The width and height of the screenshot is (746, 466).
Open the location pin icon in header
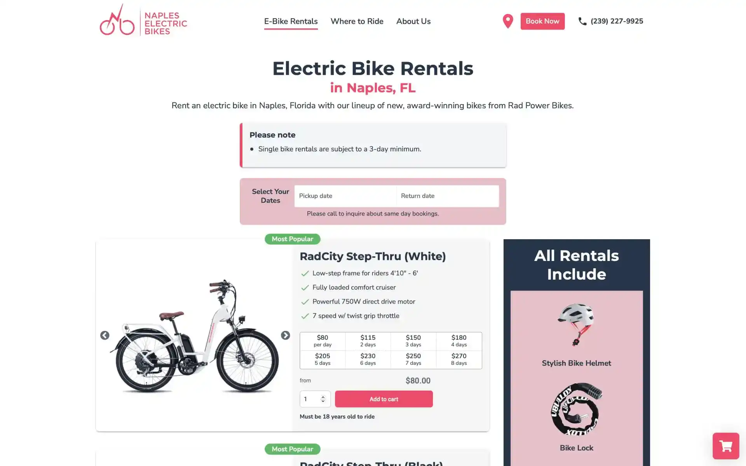[x=507, y=21]
